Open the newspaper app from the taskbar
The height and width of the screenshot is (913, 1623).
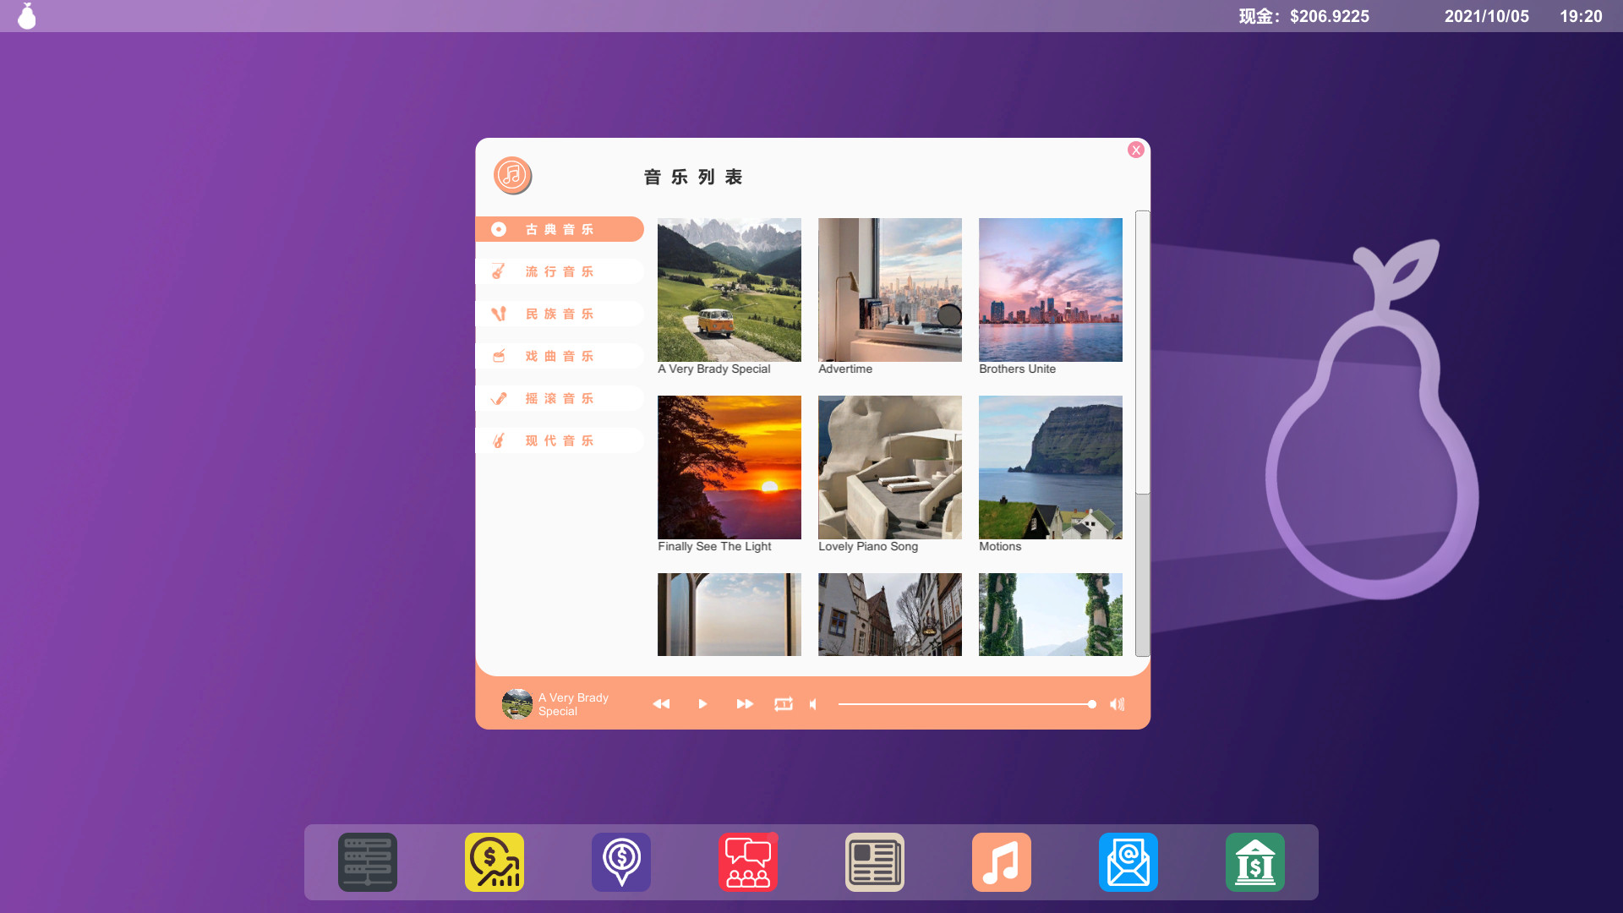click(x=874, y=861)
